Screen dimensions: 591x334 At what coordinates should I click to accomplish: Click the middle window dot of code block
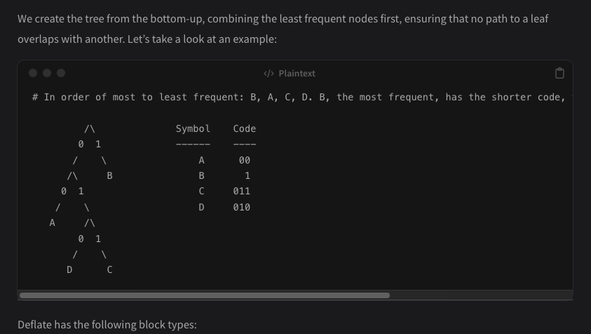(47, 73)
